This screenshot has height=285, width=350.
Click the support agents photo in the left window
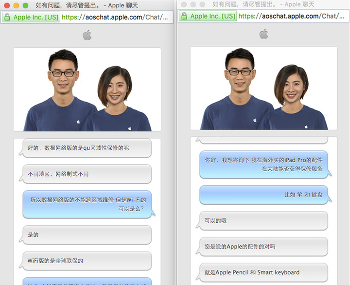click(87, 89)
